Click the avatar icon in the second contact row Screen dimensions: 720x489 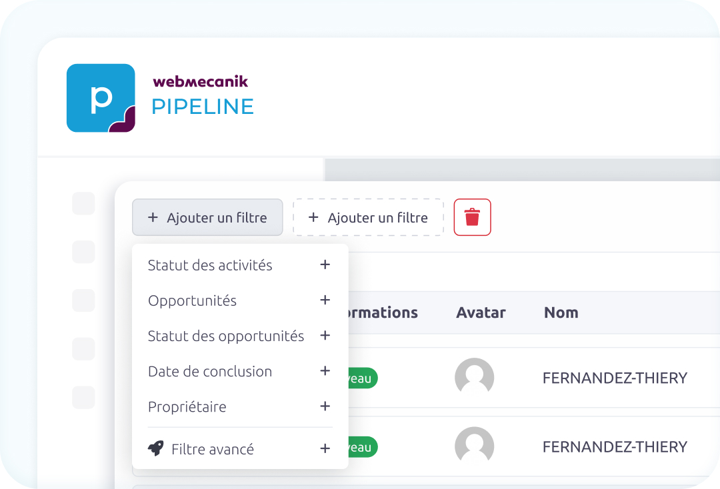[474, 446]
